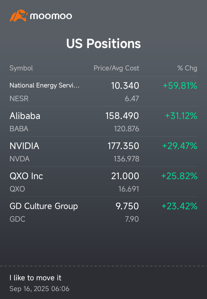Open the GD Culture Group position
The height and width of the screenshot is (299, 207).
tap(44, 206)
